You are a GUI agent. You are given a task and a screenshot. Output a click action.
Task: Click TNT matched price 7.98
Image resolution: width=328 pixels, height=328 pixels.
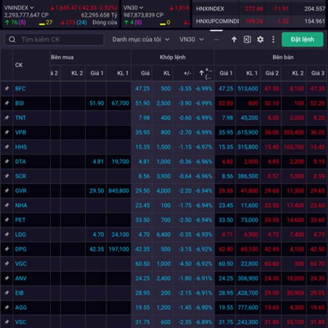point(144,118)
